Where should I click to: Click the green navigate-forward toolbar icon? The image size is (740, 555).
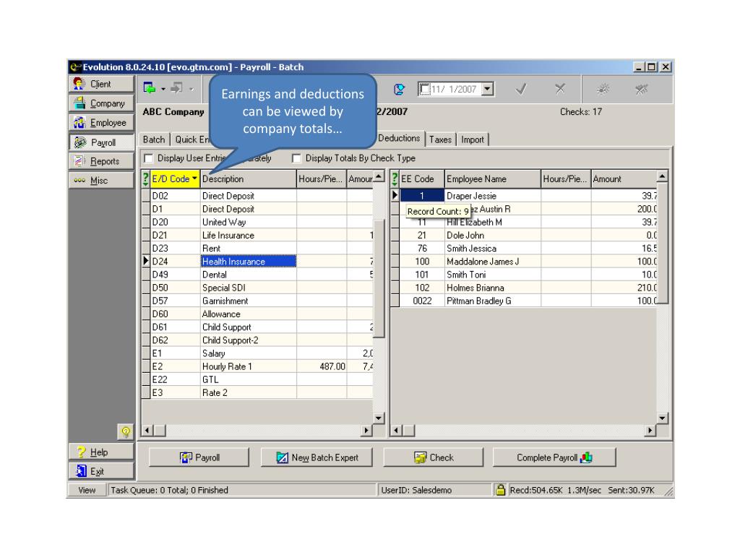click(x=150, y=88)
